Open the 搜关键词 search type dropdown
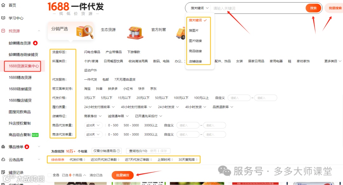 199,8
